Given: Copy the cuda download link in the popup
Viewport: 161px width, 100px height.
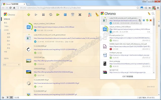Looking at the screenshot, I should (140, 20).
